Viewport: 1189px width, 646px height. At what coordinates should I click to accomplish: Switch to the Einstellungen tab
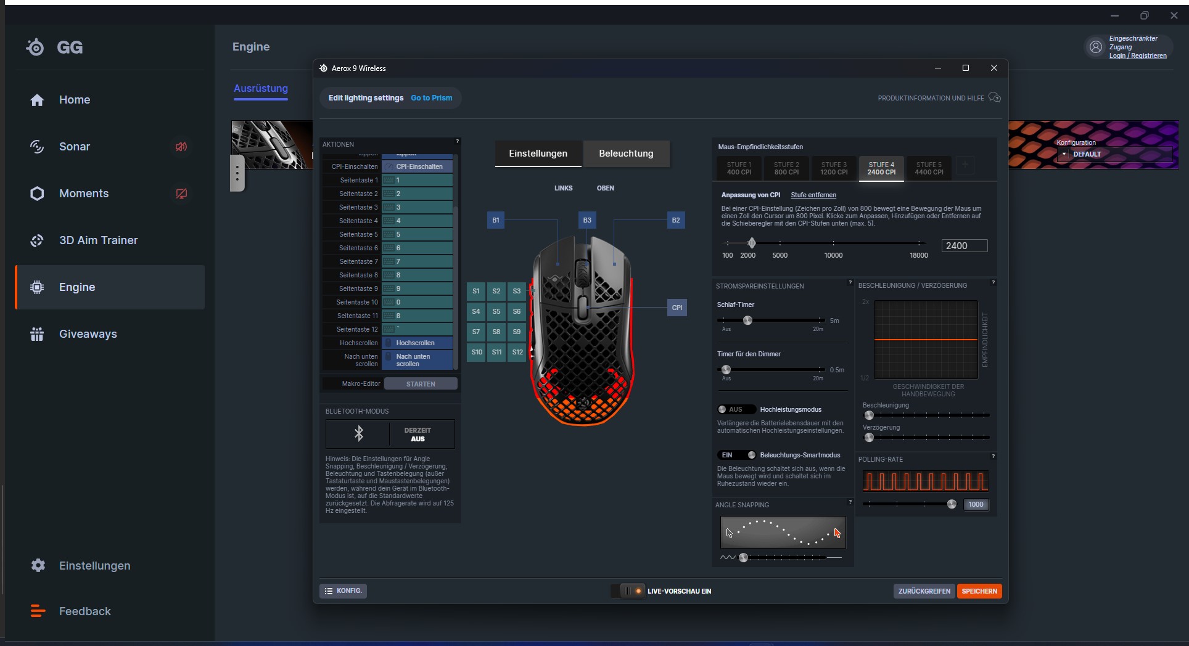[538, 153]
